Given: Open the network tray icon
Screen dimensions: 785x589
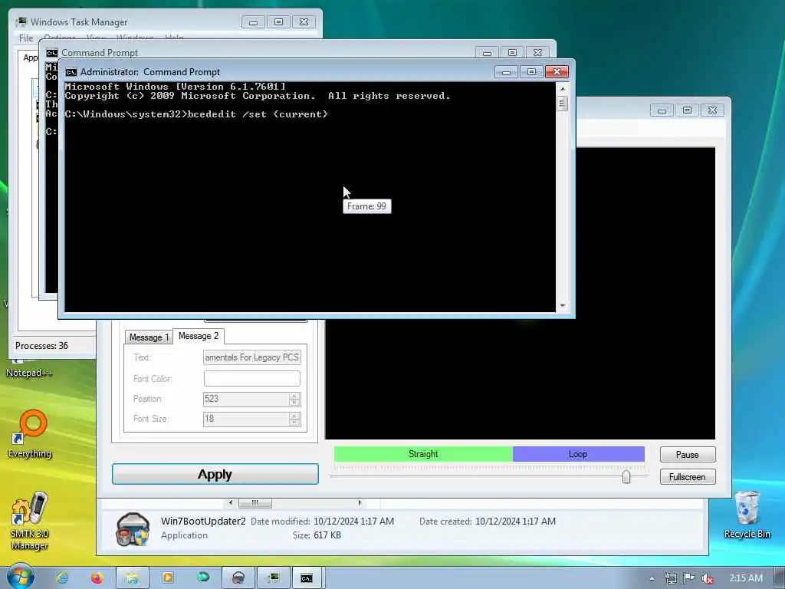Looking at the screenshot, I should pos(671,578).
